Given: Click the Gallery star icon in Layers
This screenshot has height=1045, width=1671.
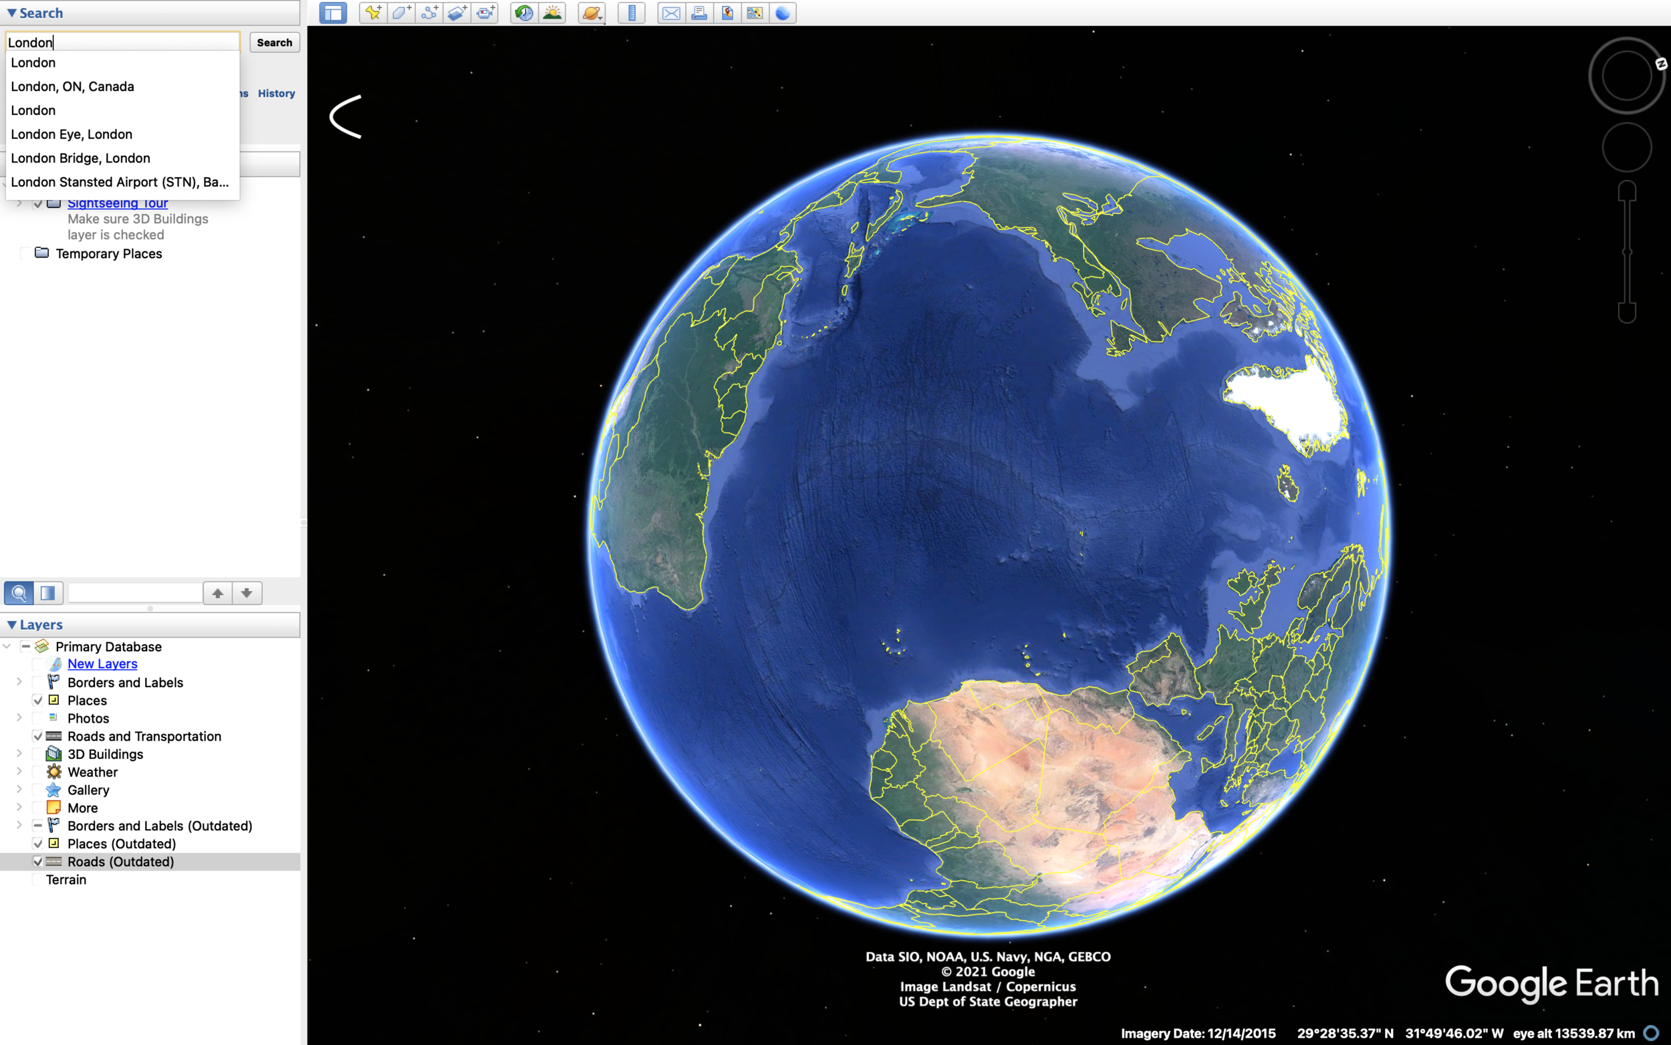Looking at the screenshot, I should [x=54, y=790].
